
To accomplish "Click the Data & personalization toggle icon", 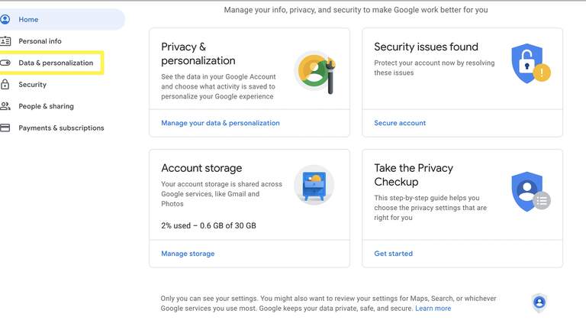I will point(5,63).
